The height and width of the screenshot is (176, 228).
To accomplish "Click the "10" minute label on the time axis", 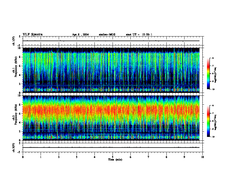I will [x=202, y=157].
